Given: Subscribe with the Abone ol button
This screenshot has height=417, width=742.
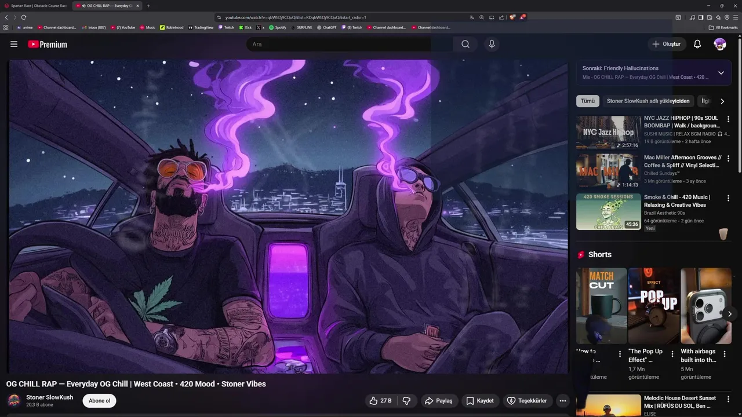Looking at the screenshot, I should (x=99, y=401).
